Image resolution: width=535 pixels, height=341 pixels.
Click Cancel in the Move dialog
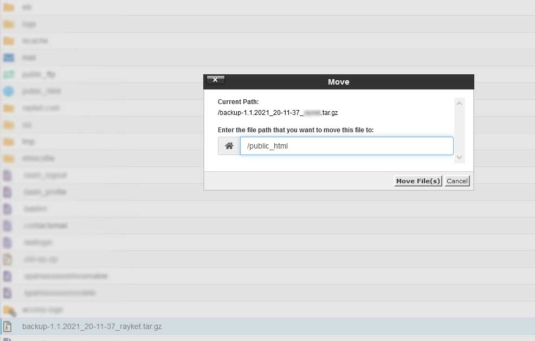tap(457, 181)
